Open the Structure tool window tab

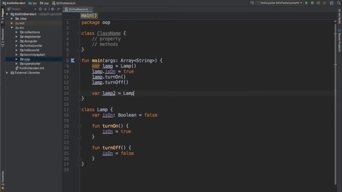tap(3, 37)
